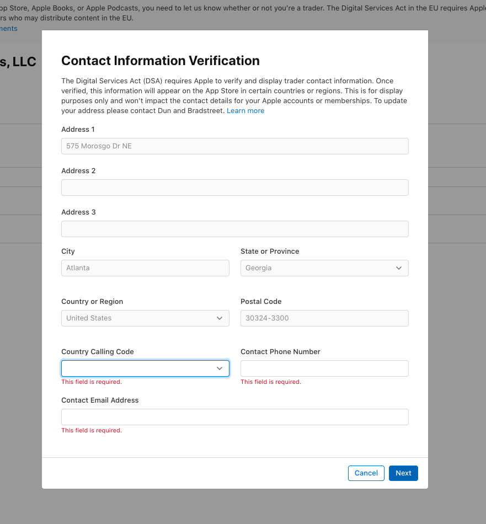Click the chevron arrow in State or Province
486x524 pixels.
tap(399, 268)
